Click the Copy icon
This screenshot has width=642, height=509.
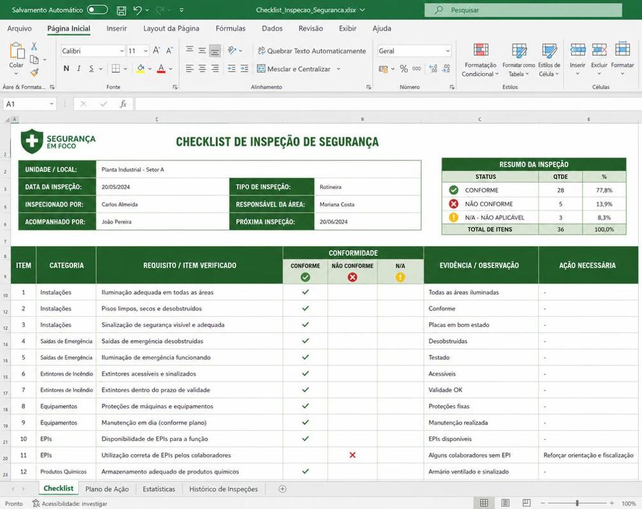coord(35,60)
